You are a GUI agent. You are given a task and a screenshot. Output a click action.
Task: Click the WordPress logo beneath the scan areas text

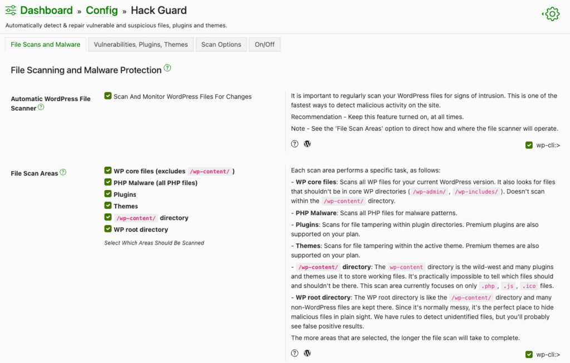click(307, 353)
